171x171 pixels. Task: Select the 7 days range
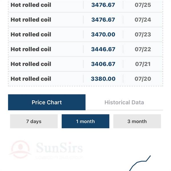34,121
